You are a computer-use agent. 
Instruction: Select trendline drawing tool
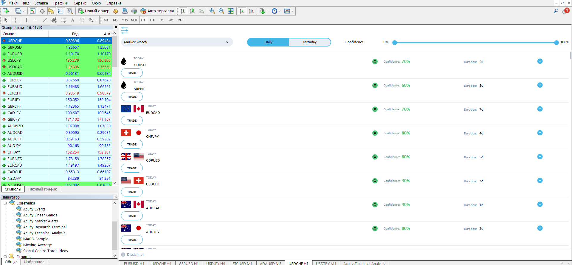(45, 20)
